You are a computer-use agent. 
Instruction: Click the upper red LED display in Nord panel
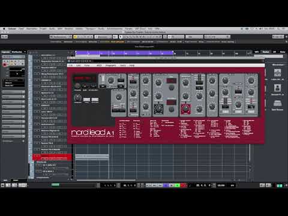click(172, 80)
